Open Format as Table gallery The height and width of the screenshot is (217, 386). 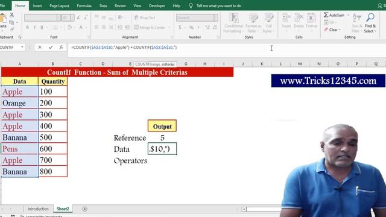tap(253, 23)
